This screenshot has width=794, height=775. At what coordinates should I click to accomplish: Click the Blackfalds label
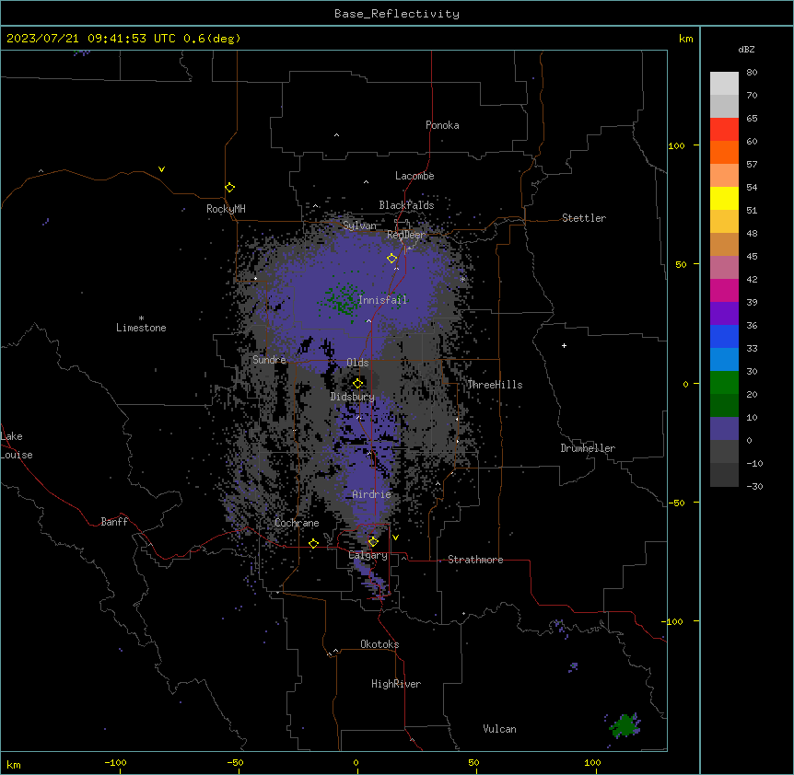[x=406, y=205]
